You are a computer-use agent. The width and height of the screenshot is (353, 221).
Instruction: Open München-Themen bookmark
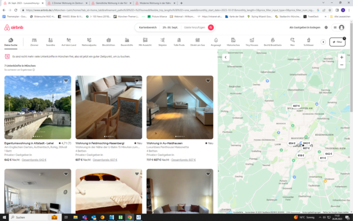point(126,16)
